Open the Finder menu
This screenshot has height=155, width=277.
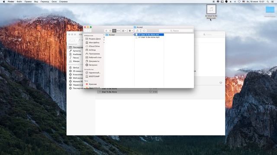[x=11, y=2]
